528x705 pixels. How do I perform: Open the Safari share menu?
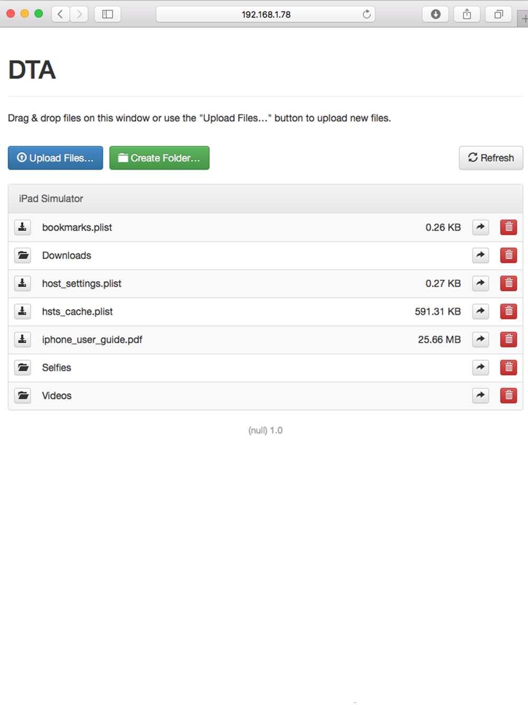(467, 14)
